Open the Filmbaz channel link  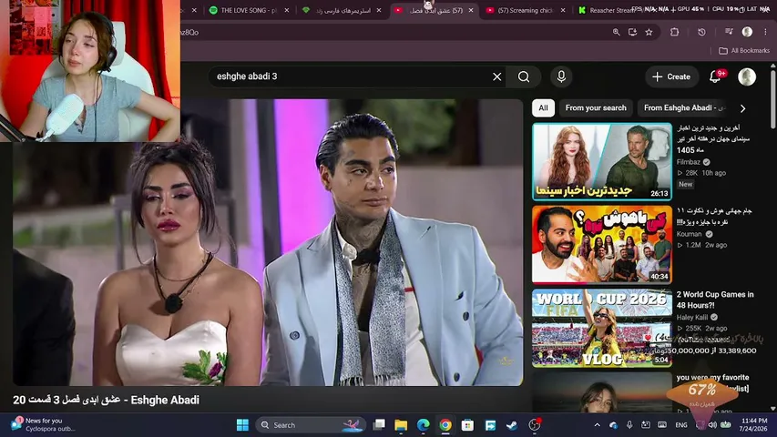(689, 162)
